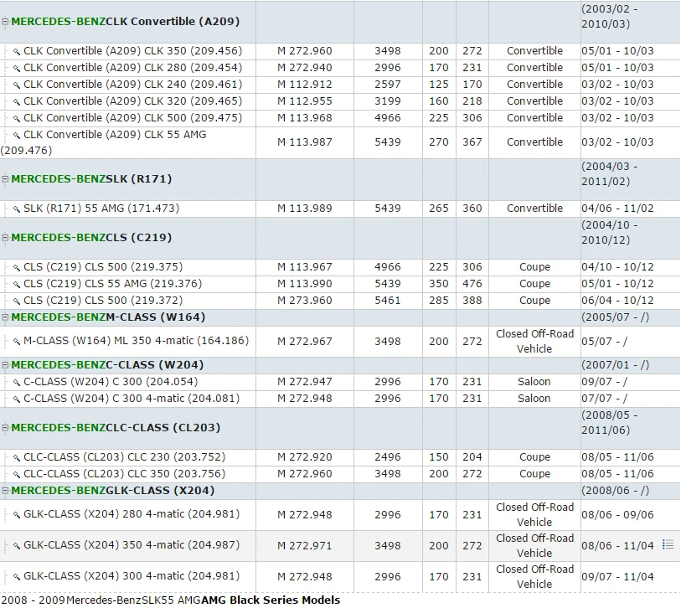Screen dimensions: 681x608
Task: Collapse the SLK (R171) group
Action: point(5,179)
